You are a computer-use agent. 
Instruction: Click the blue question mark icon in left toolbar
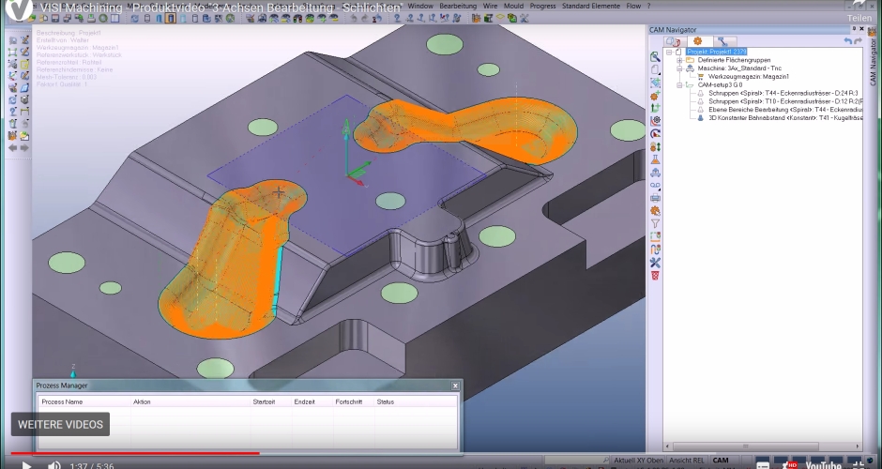[x=12, y=112]
